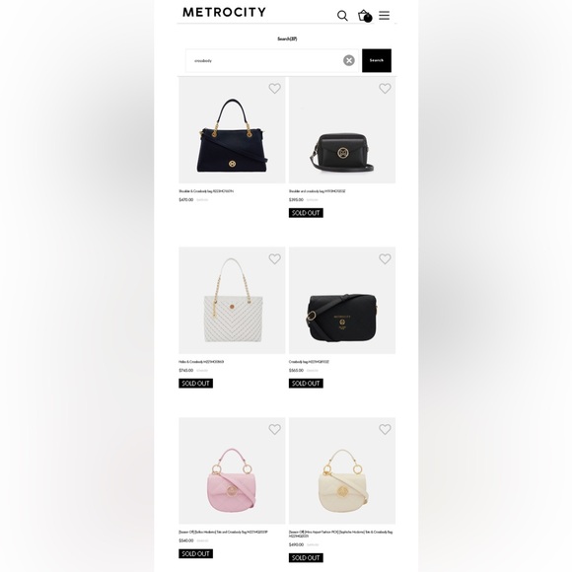Screen dimensions: 572x572
Task: Click the black Search button
Action: (377, 60)
